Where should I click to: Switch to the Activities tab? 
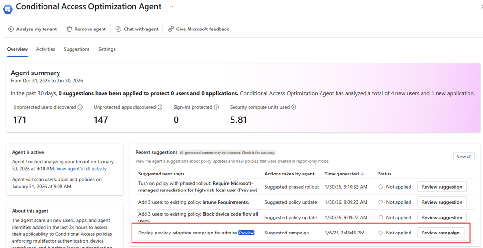point(45,49)
